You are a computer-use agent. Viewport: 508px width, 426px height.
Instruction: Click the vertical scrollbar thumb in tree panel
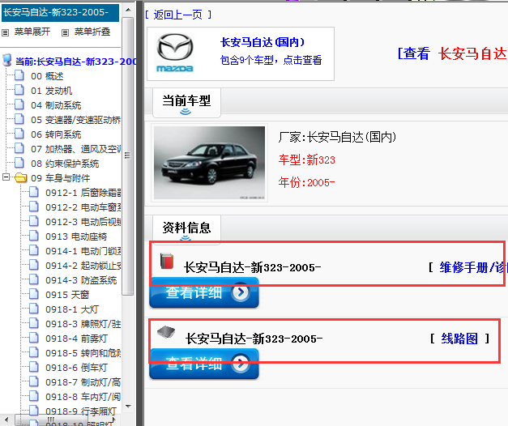pyautogui.click(x=128, y=156)
